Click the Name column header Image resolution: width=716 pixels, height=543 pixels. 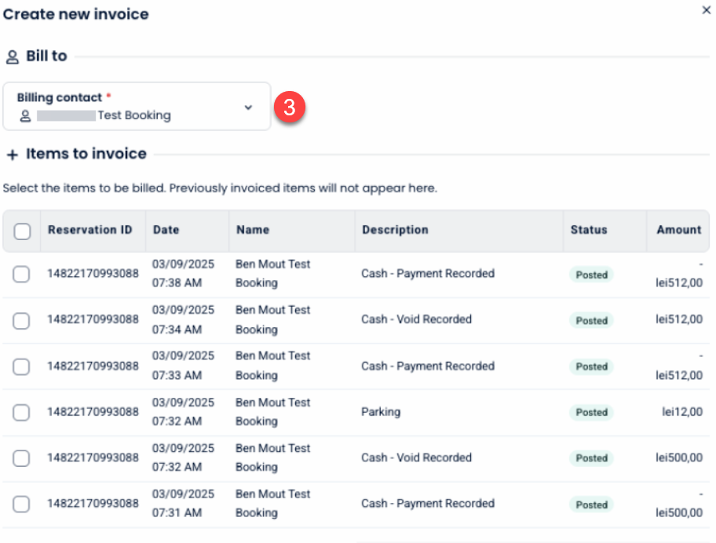pyautogui.click(x=252, y=230)
